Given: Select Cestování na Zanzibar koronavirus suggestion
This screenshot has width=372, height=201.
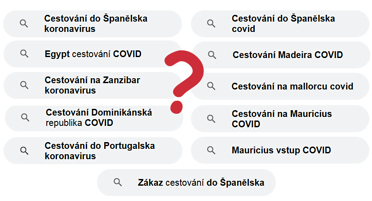Looking at the screenshot, I should [x=92, y=85].
